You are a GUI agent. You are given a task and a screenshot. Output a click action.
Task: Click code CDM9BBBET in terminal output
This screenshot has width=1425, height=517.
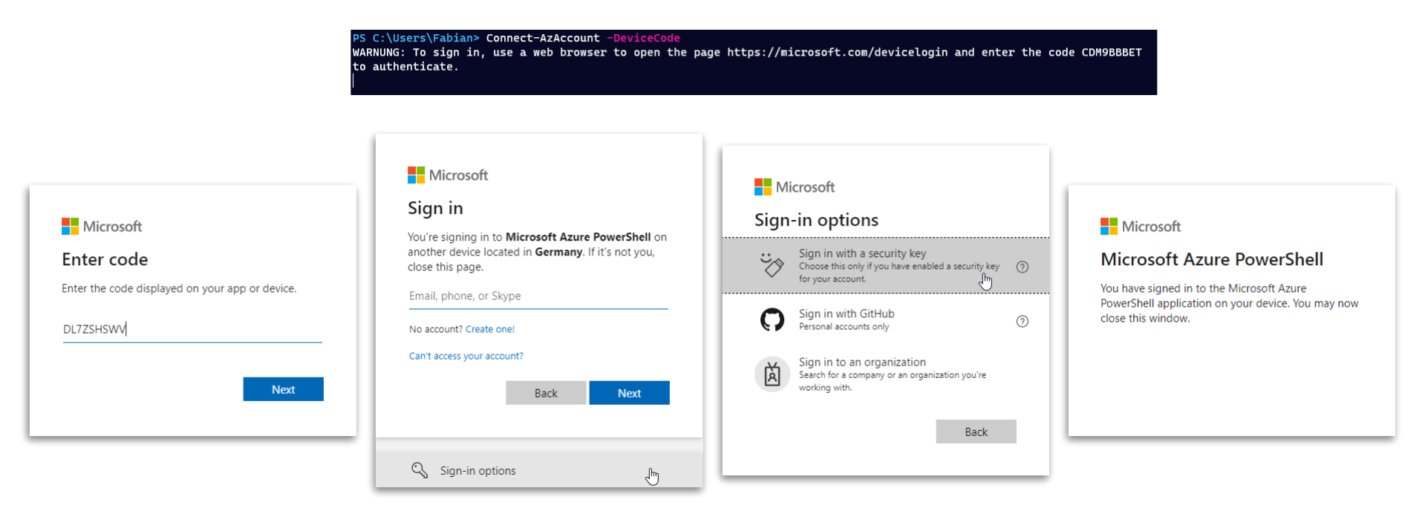pyautogui.click(x=1111, y=52)
